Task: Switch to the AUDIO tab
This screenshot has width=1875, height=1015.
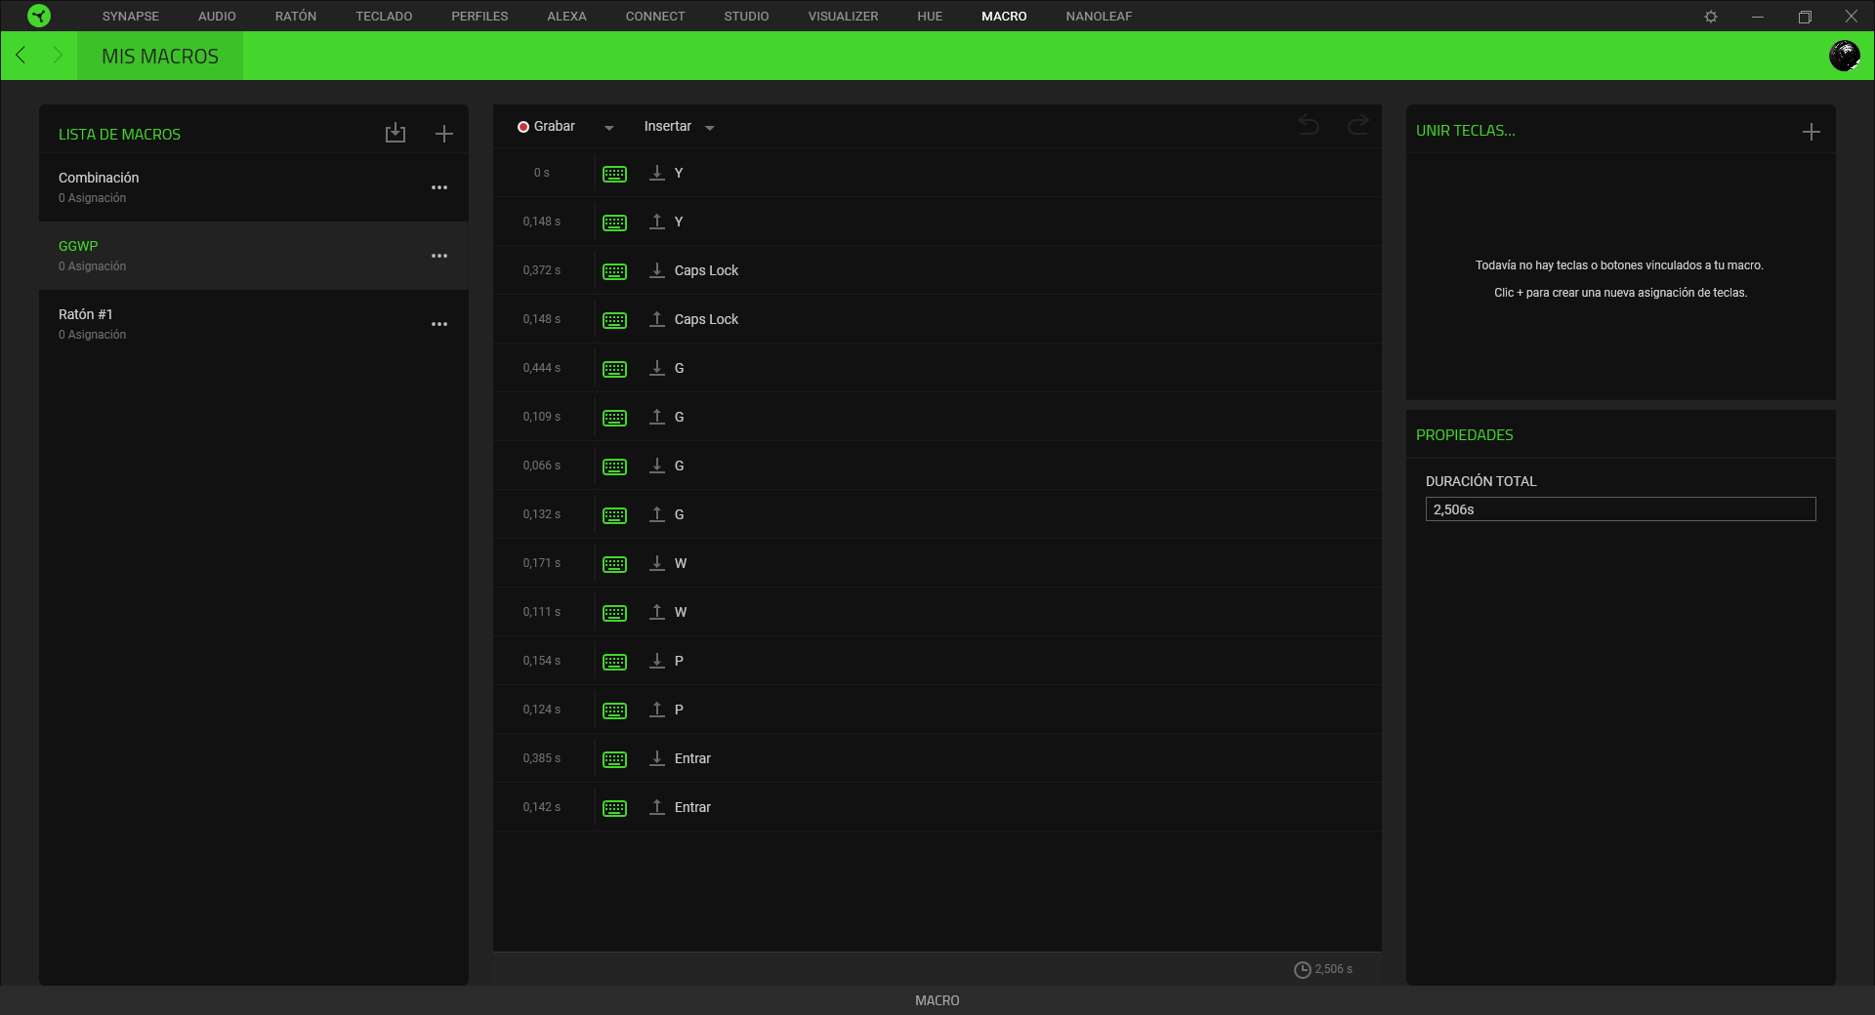Action: pos(217,17)
